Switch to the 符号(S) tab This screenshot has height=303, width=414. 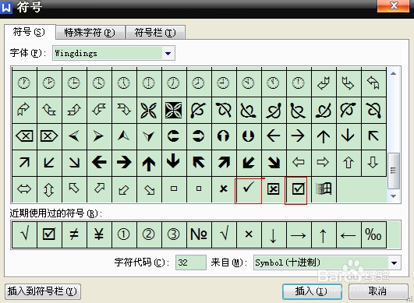29,32
